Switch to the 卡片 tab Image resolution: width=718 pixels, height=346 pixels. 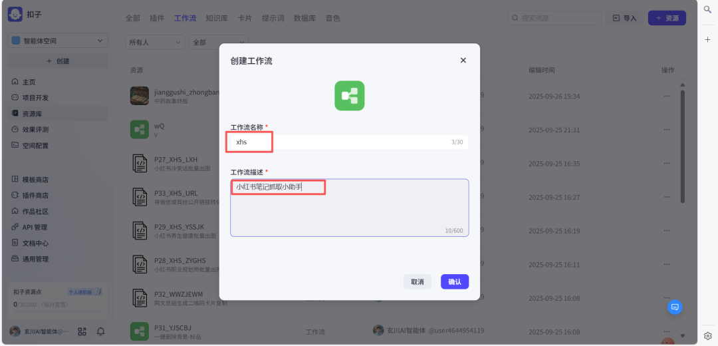point(245,19)
